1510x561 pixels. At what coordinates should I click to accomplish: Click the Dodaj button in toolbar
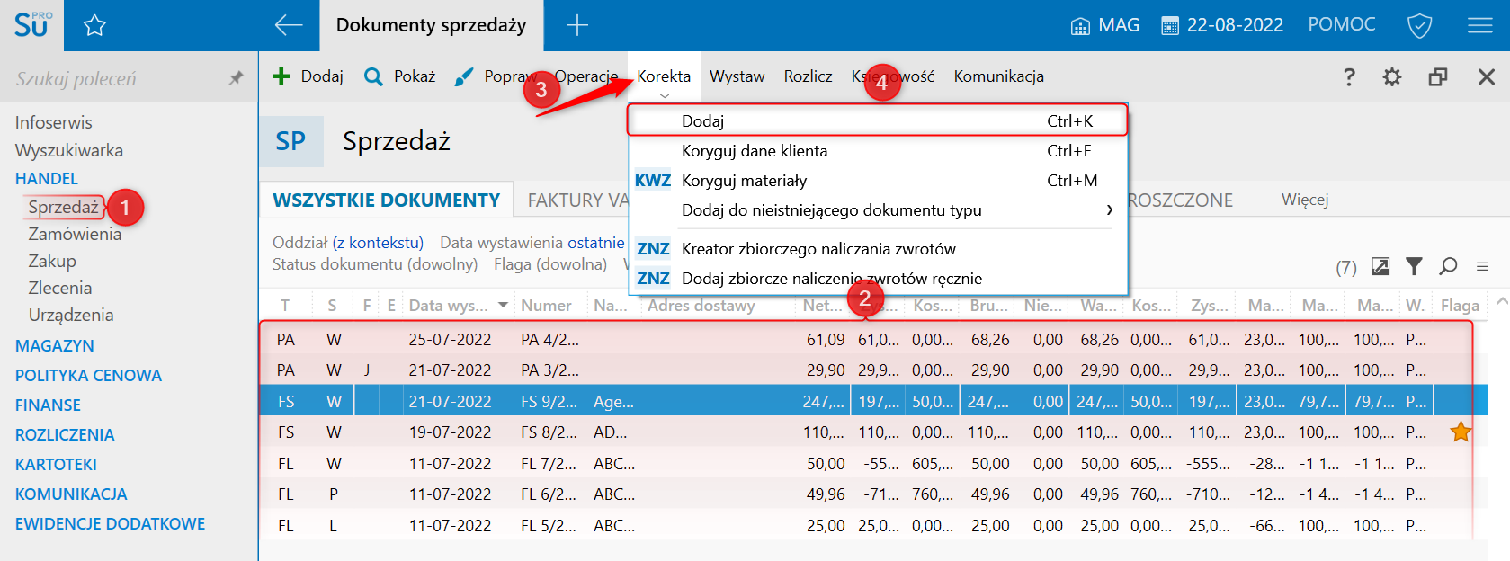[308, 76]
